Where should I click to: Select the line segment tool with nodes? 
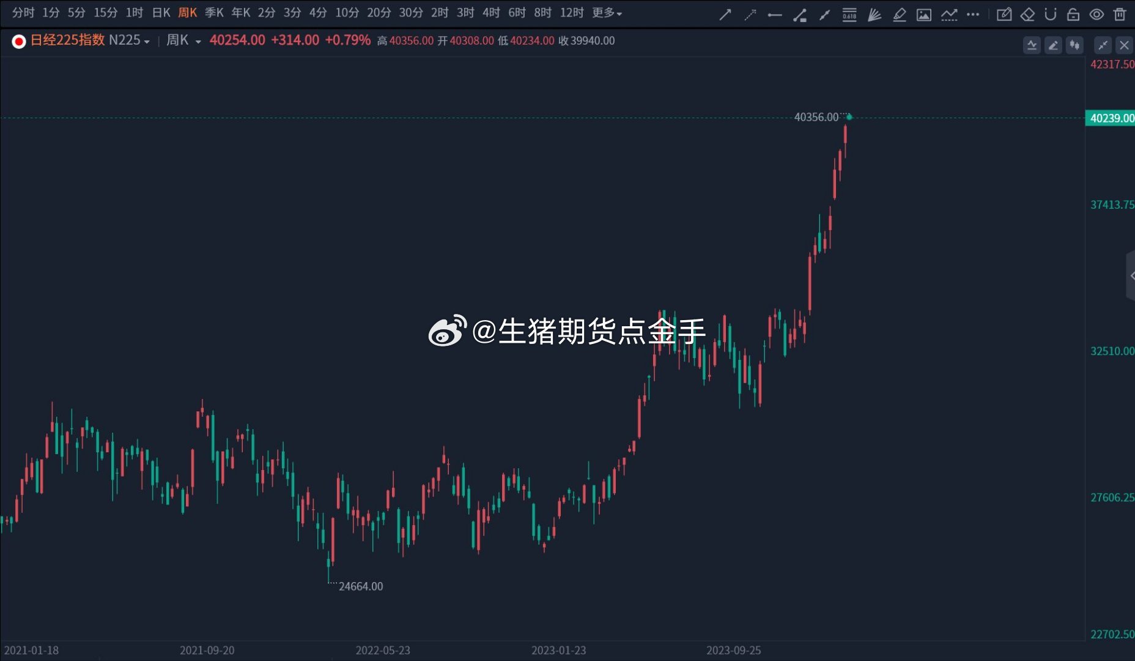click(824, 14)
